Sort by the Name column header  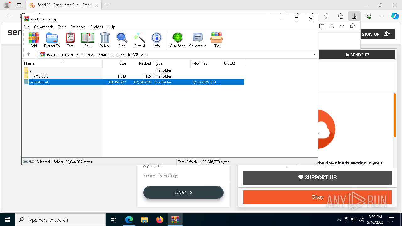point(62,63)
